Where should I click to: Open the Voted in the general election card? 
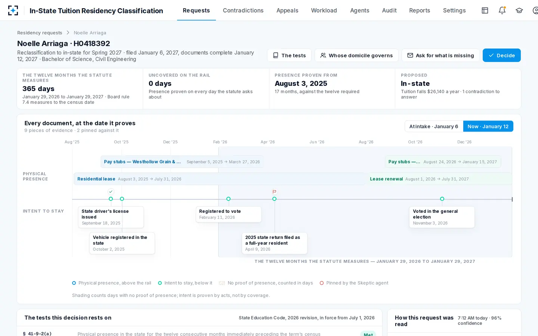[x=442, y=217]
